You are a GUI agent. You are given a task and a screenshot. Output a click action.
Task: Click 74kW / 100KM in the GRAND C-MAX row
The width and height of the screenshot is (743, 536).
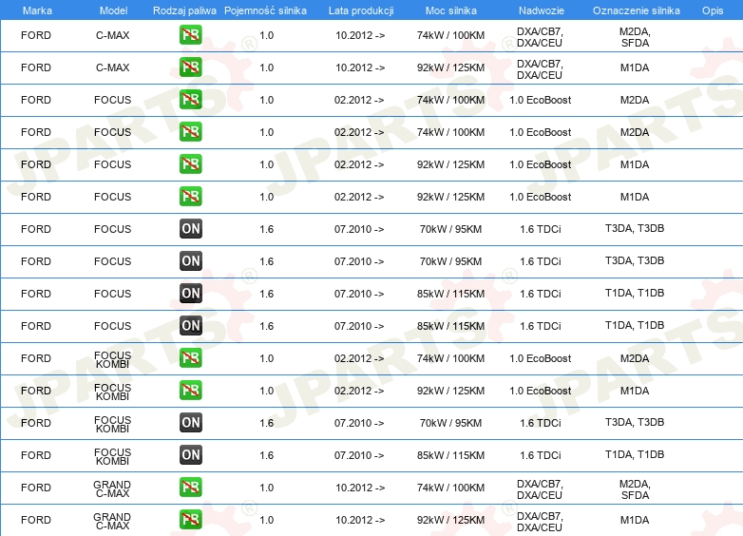(x=450, y=488)
